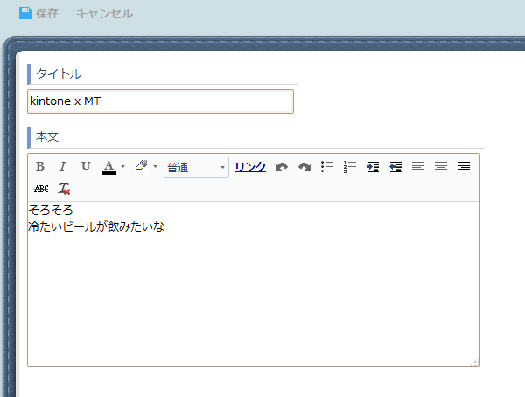Decrease the indent
The height and width of the screenshot is (397, 525).
click(x=395, y=166)
